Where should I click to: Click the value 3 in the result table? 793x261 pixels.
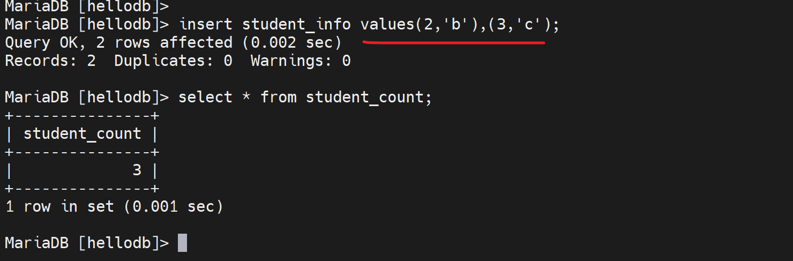(x=137, y=170)
